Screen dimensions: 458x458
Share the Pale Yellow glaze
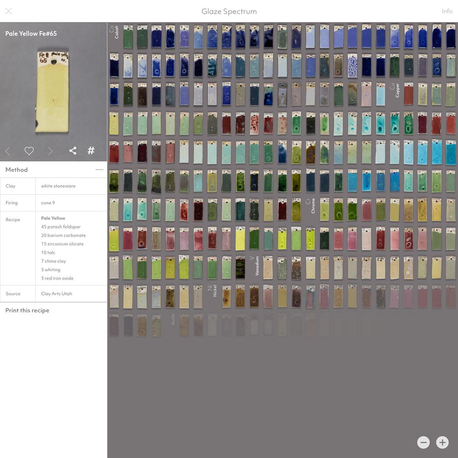73,151
